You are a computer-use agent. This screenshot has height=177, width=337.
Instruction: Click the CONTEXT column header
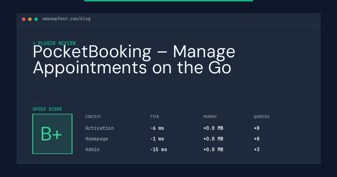(x=93, y=117)
